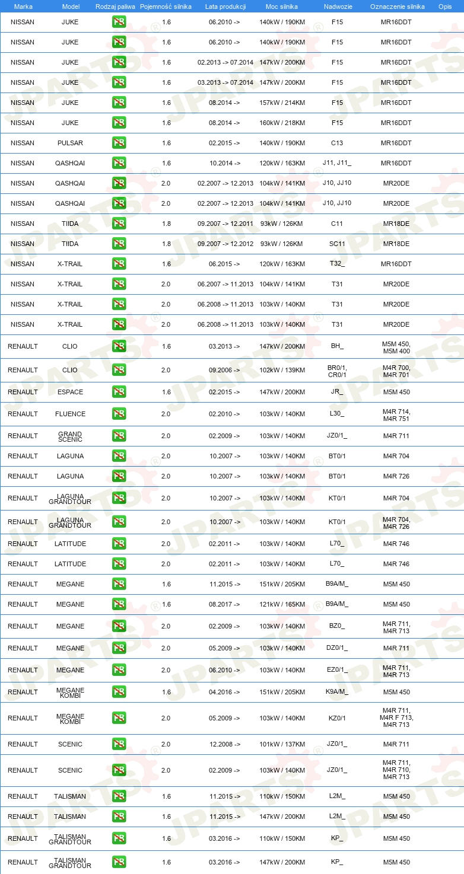Click body code 'T32_'

[337, 263]
